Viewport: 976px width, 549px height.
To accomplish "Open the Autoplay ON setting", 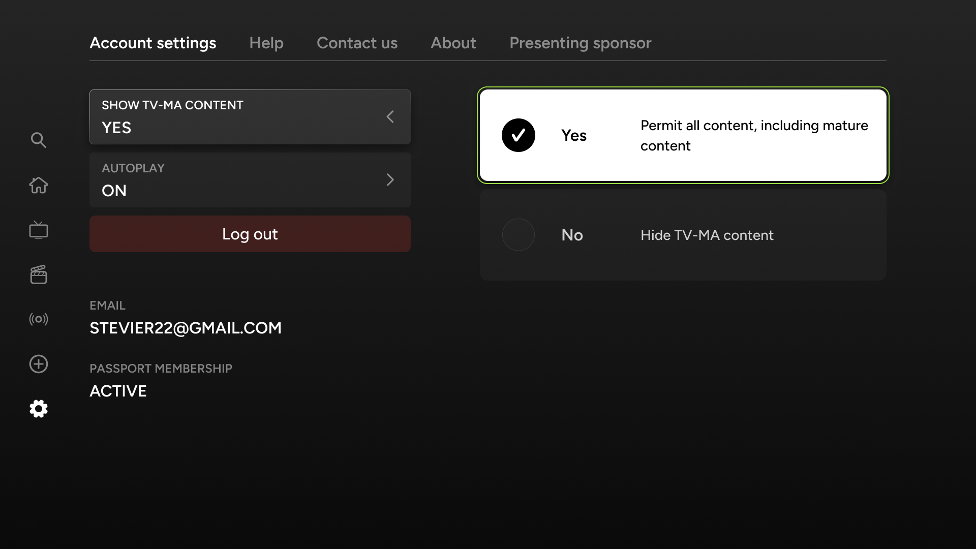I will click(x=250, y=180).
